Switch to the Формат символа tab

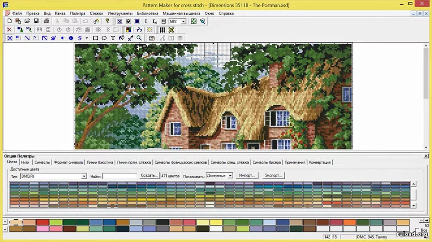pyautogui.click(x=68, y=162)
